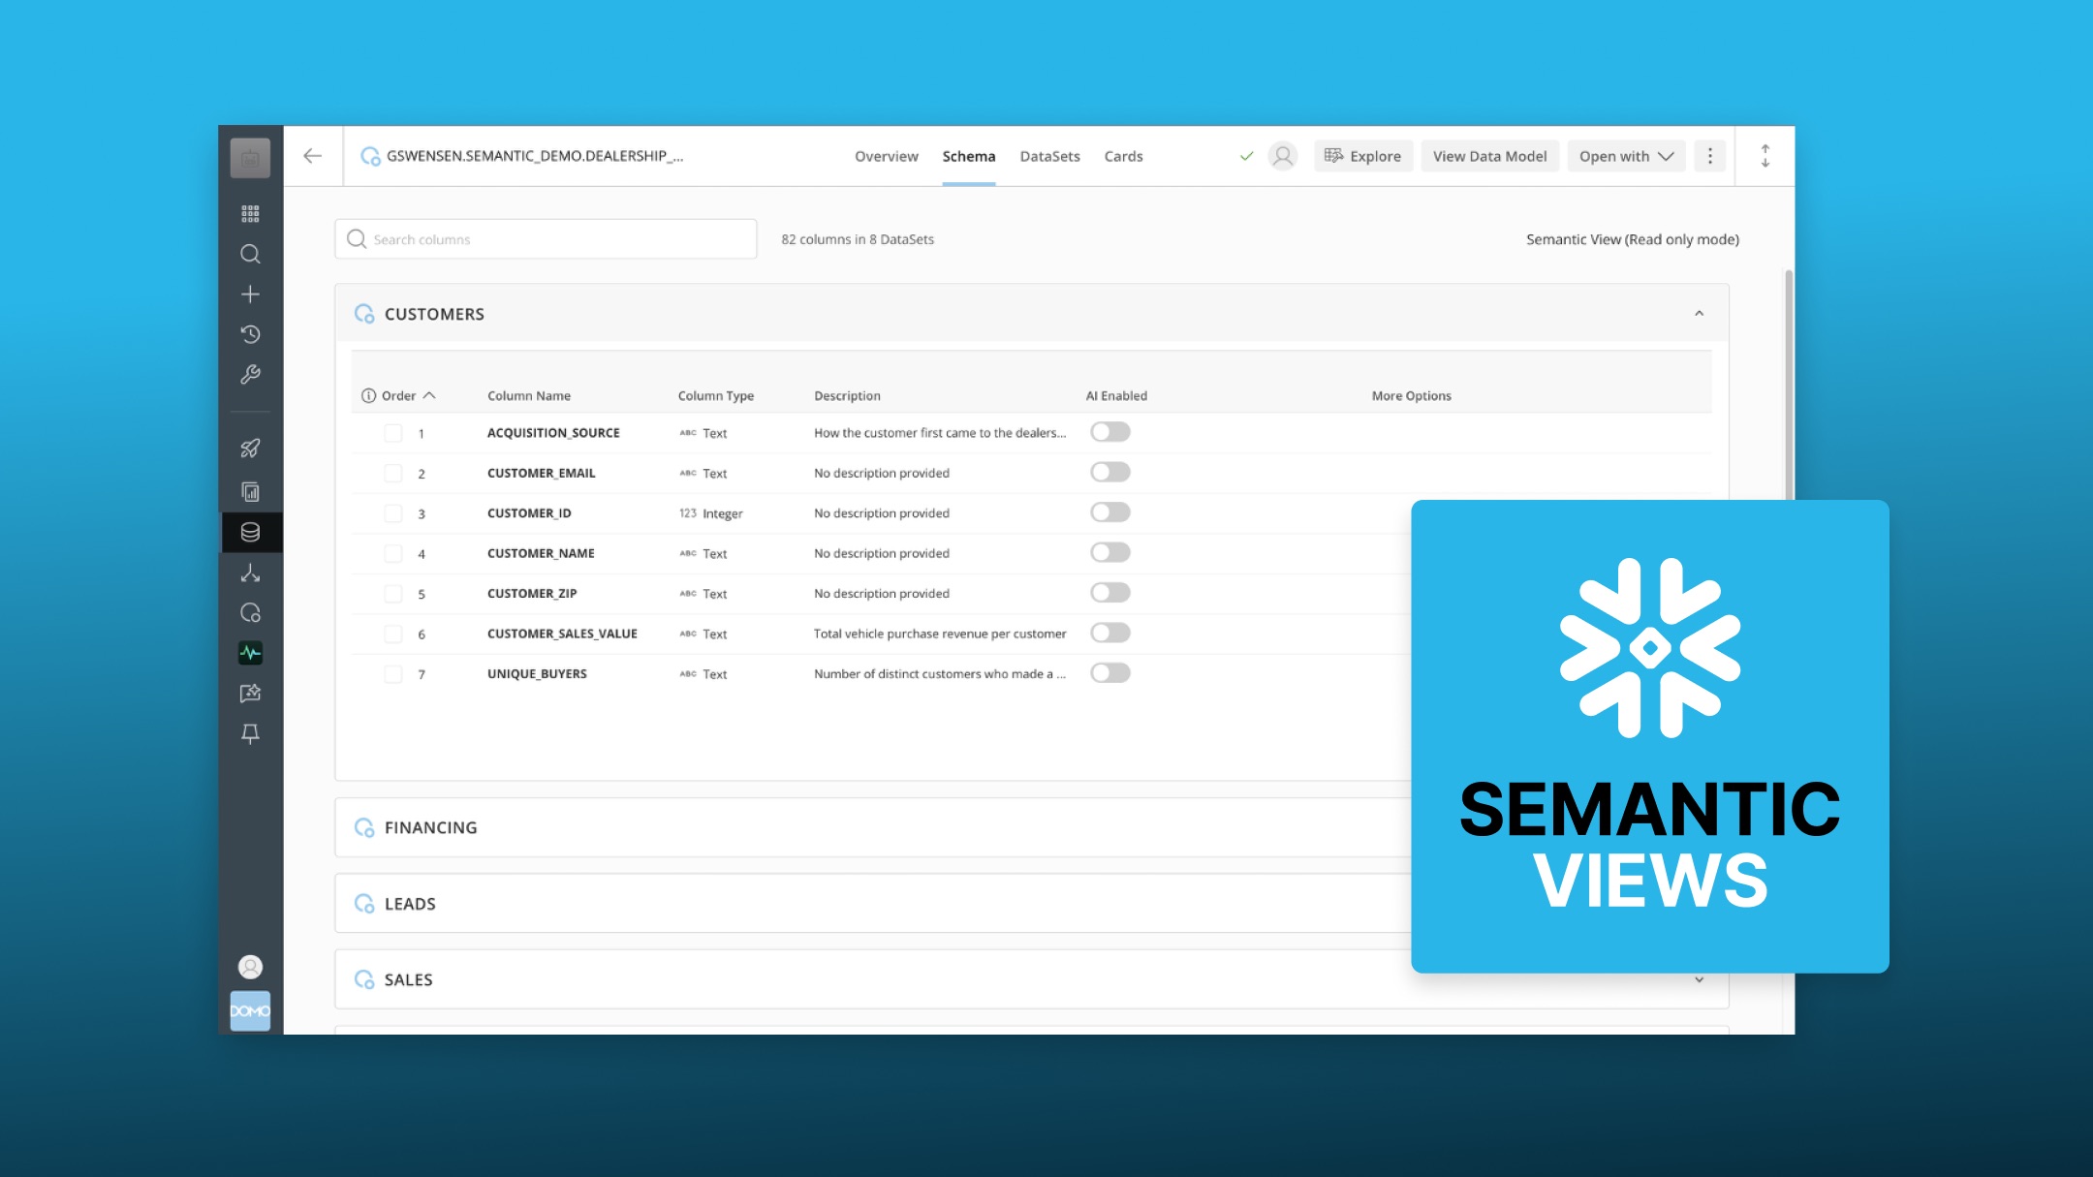Screen dimensions: 2093x1177
Task: Go to the DataSets tab
Action: pyautogui.click(x=1049, y=156)
